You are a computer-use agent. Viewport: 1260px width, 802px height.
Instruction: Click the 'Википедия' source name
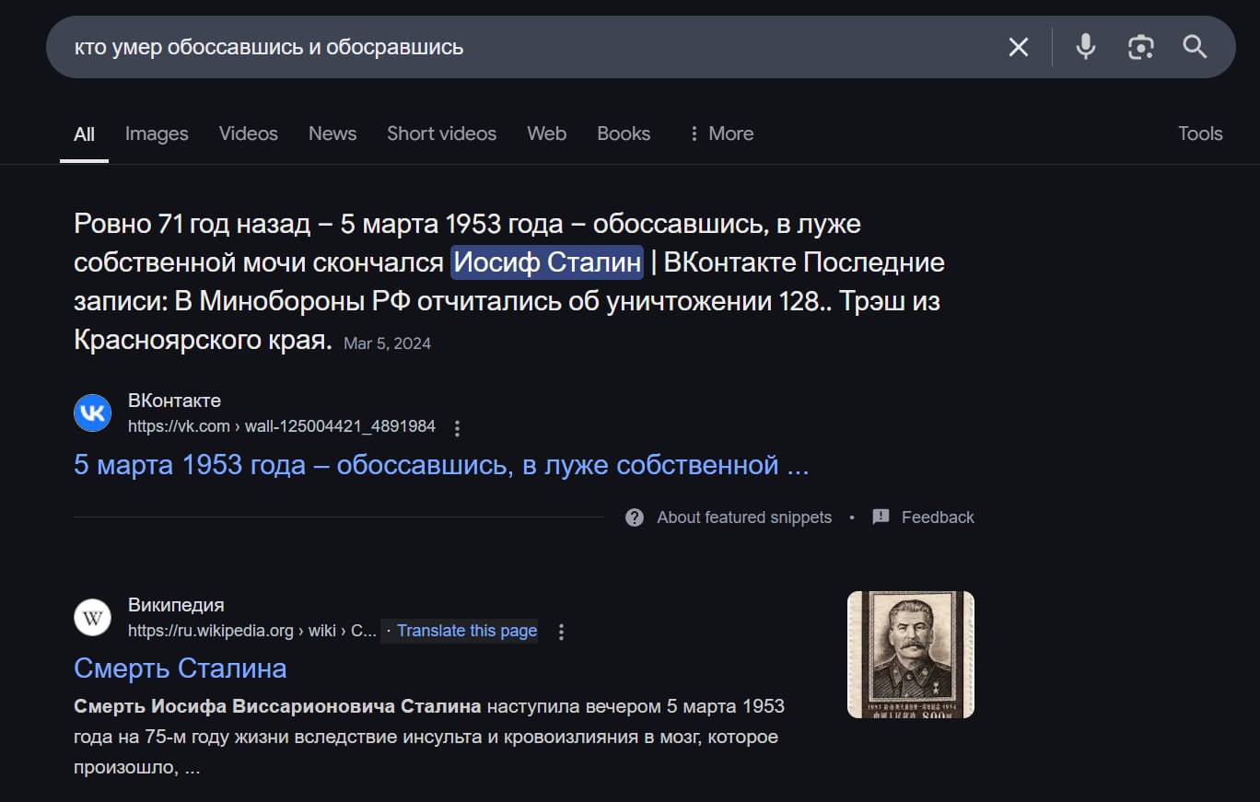pyautogui.click(x=176, y=605)
